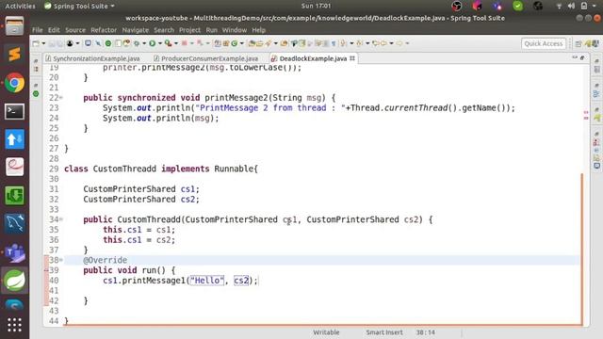The image size is (603, 339).
Task: Click the Spring Tool Suite dock icon
Action: 15,281
